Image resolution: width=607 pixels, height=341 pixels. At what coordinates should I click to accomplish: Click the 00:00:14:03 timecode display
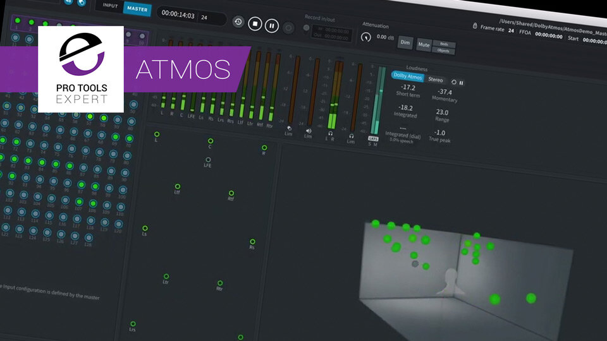pos(178,15)
